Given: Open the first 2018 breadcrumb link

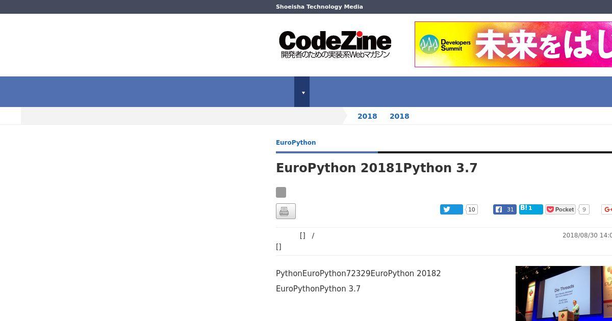Looking at the screenshot, I should [367, 116].
